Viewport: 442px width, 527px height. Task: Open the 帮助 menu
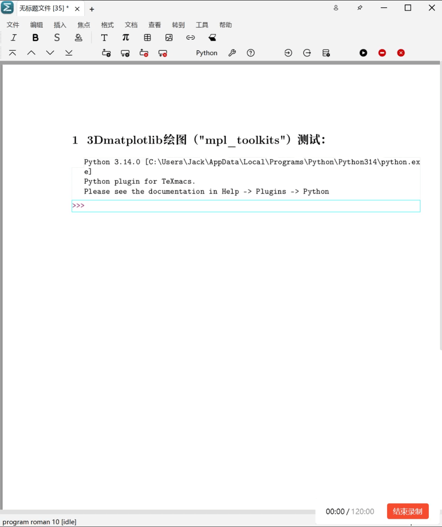pyautogui.click(x=226, y=25)
